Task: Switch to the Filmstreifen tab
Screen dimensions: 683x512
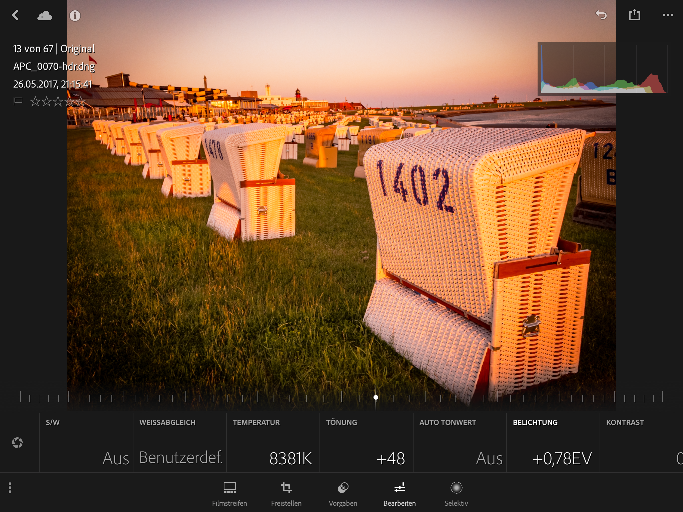Action: click(x=229, y=494)
